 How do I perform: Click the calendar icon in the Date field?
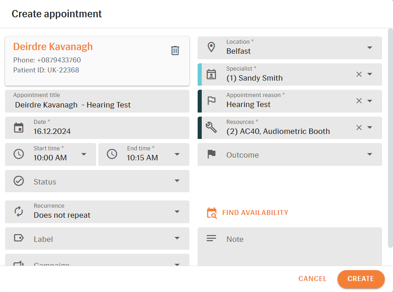pos(19,128)
